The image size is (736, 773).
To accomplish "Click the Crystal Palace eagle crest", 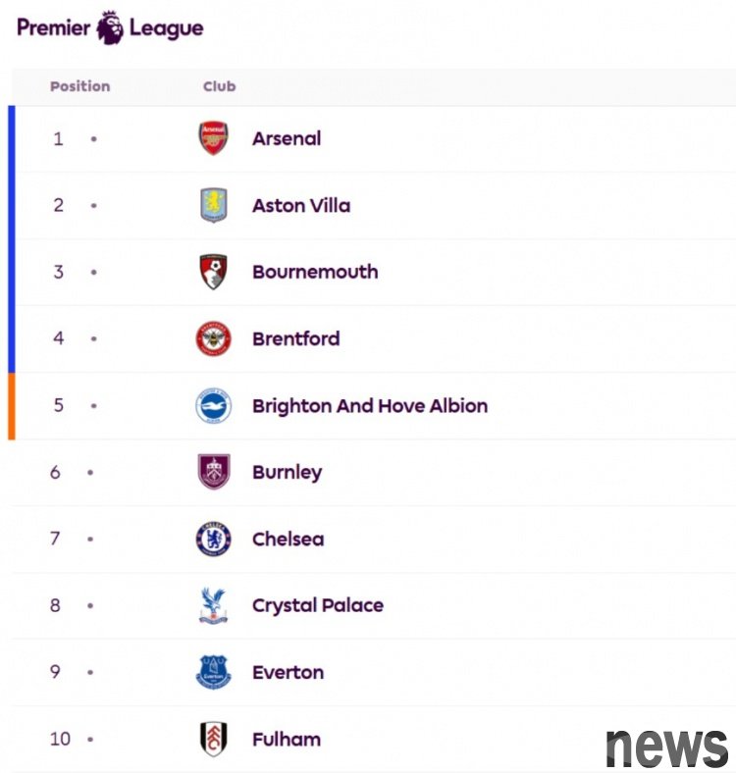I will (213, 605).
